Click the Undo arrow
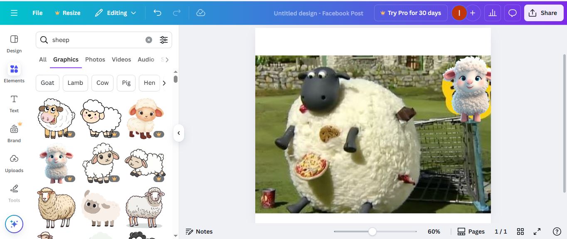567x239 pixels. (x=158, y=13)
